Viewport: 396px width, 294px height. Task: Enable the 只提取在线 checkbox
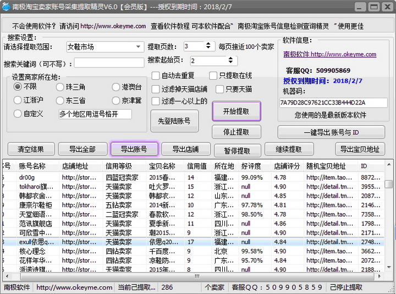point(213,75)
